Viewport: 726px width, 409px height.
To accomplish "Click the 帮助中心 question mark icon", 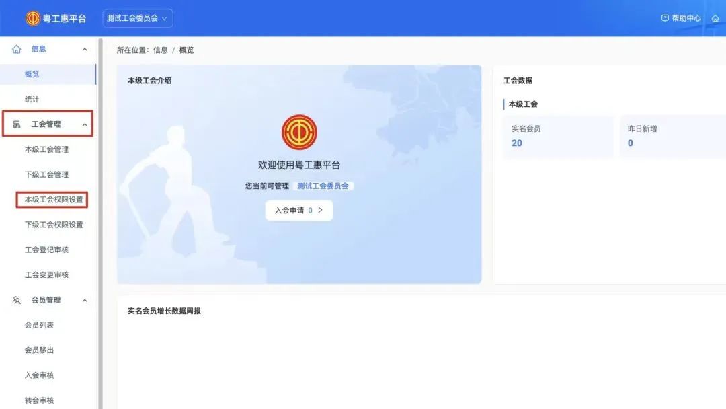I will pos(665,18).
